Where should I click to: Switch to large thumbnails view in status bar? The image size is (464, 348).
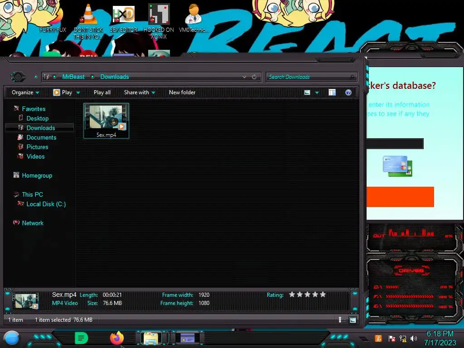point(353,320)
